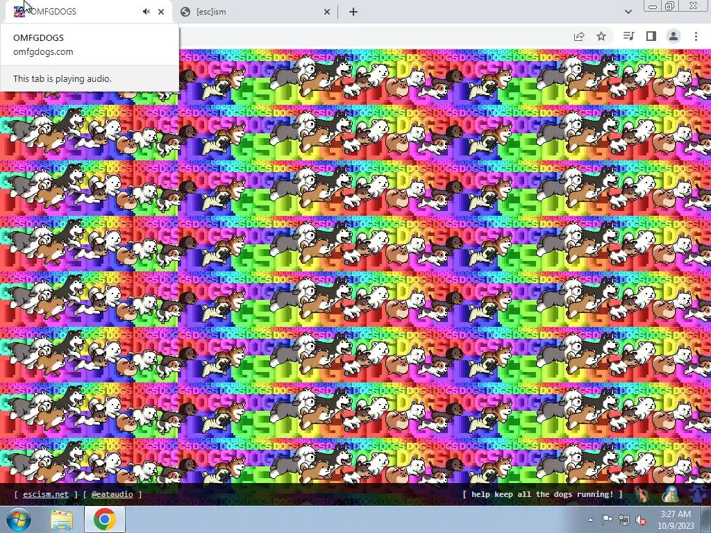Click the Chrome taskbar button
The height and width of the screenshot is (533, 711).
point(104,519)
